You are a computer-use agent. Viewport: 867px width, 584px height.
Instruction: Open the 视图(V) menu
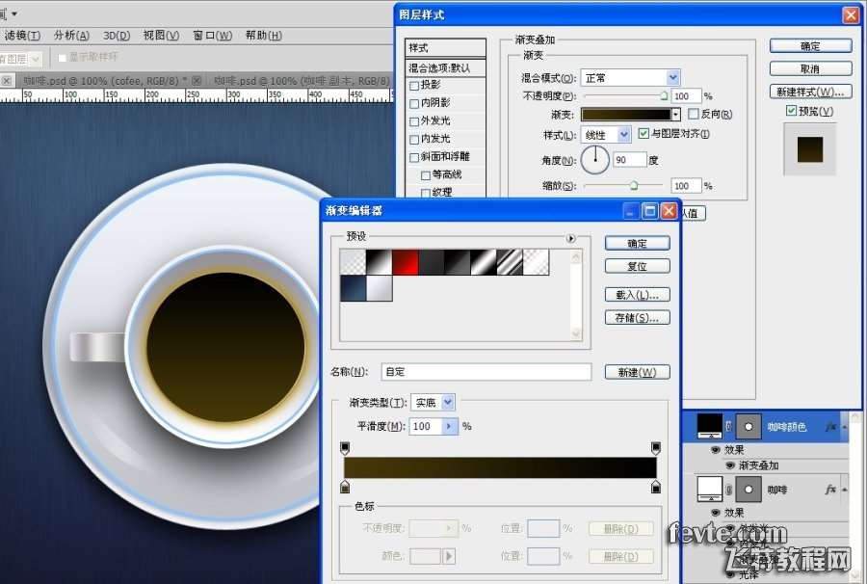point(161,36)
